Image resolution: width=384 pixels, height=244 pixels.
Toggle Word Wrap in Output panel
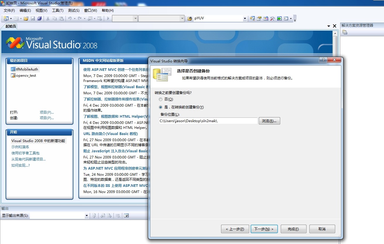click(126, 216)
